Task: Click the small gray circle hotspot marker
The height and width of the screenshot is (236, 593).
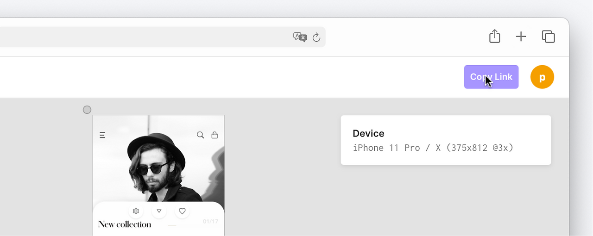Action: click(x=87, y=110)
